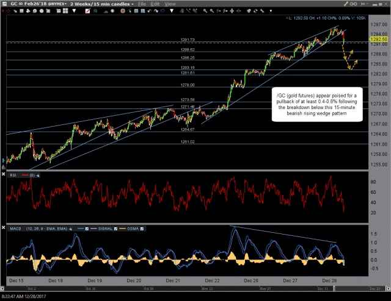Click the yellow 1292.50 price tag
The height and width of the screenshot is (301, 391).
click(x=379, y=40)
